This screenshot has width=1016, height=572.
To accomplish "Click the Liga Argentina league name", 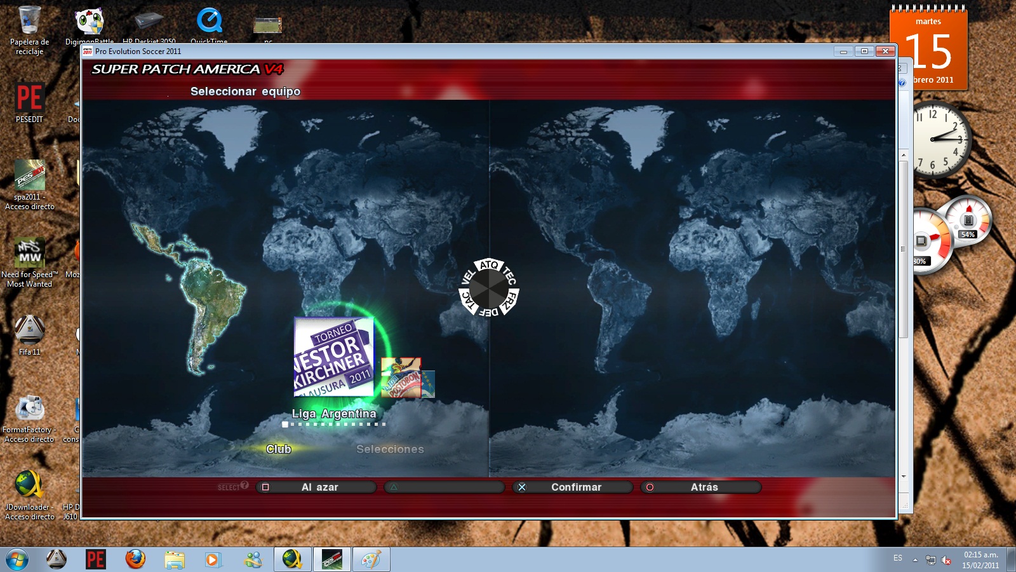I will pos(334,414).
